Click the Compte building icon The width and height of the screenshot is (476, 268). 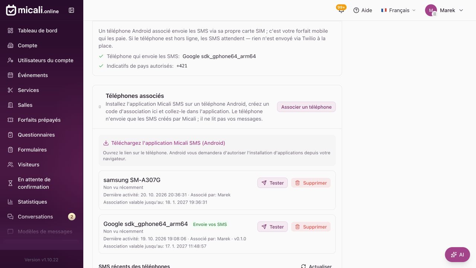[x=10, y=45]
